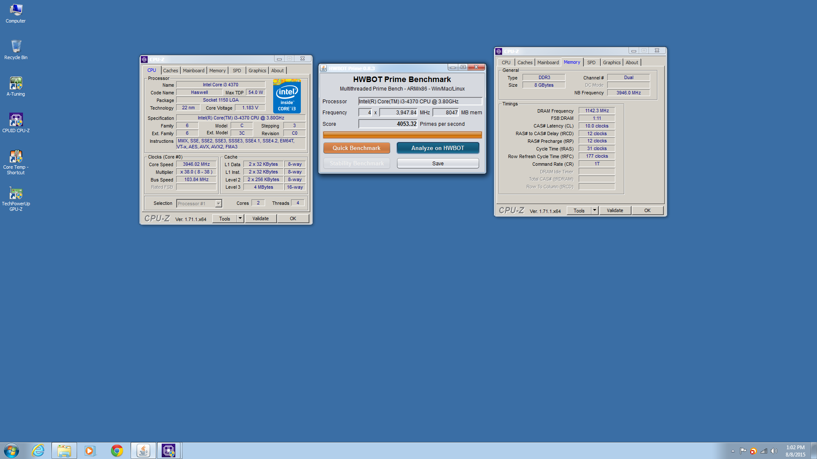
Task: Click the Score field showing 4053.32
Action: pos(388,124)
